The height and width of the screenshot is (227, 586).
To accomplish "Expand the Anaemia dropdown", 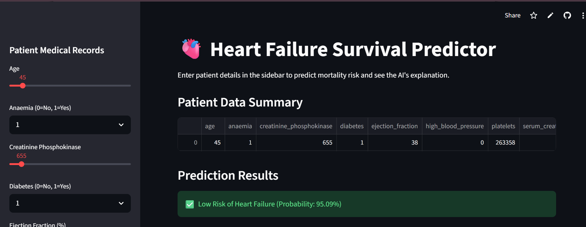I will tap(70, 125).
